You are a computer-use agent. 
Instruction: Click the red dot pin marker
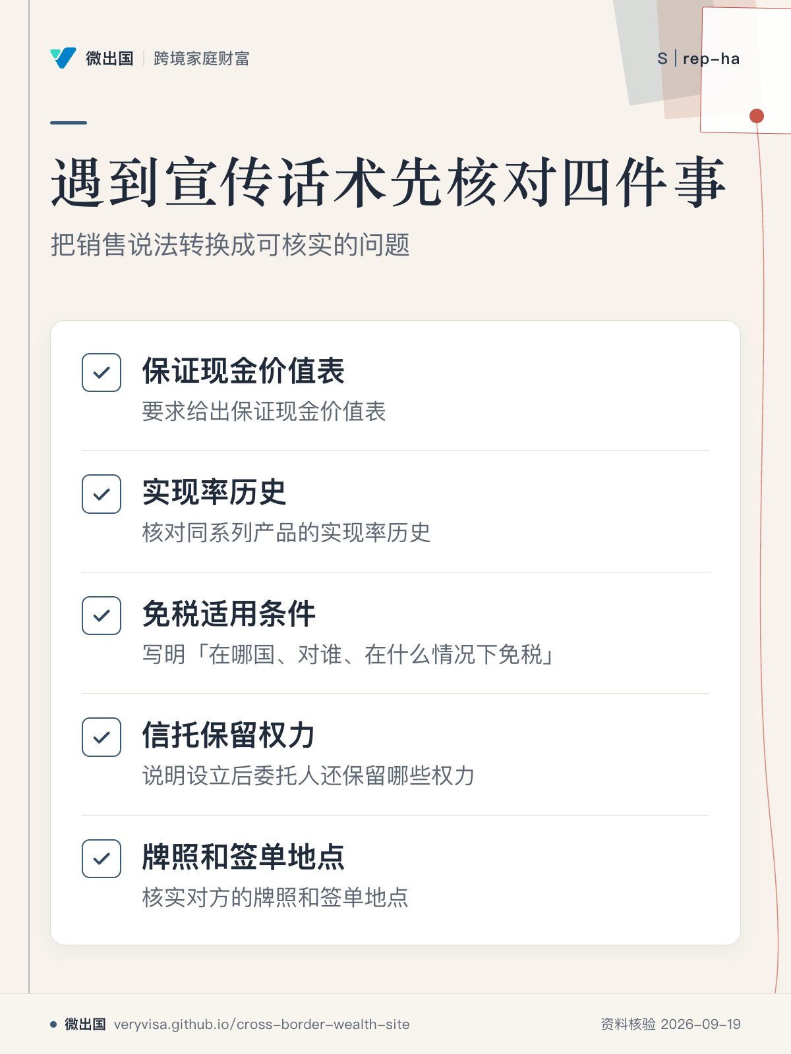click(x=757, y=116)
